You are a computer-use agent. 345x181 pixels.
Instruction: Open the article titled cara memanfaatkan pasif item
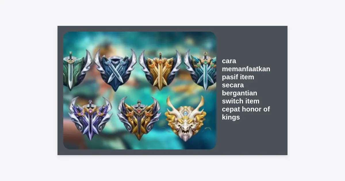(246, 89)
